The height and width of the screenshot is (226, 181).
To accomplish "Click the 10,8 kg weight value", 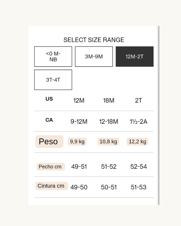I will (108, 142).
